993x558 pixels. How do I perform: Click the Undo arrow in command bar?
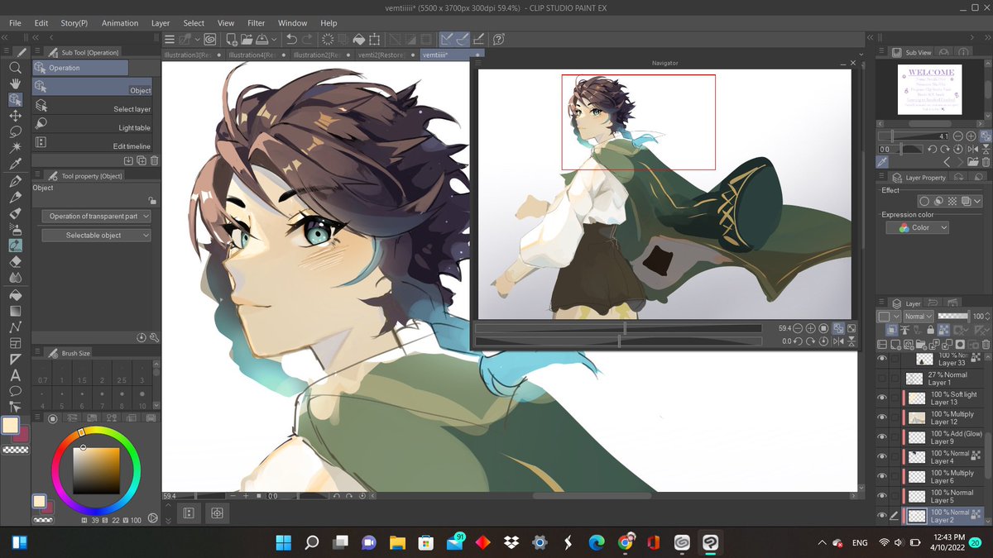(x=291, y=39)
